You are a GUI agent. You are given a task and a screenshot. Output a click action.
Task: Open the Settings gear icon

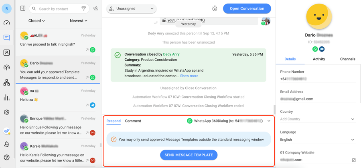point(7,112)
